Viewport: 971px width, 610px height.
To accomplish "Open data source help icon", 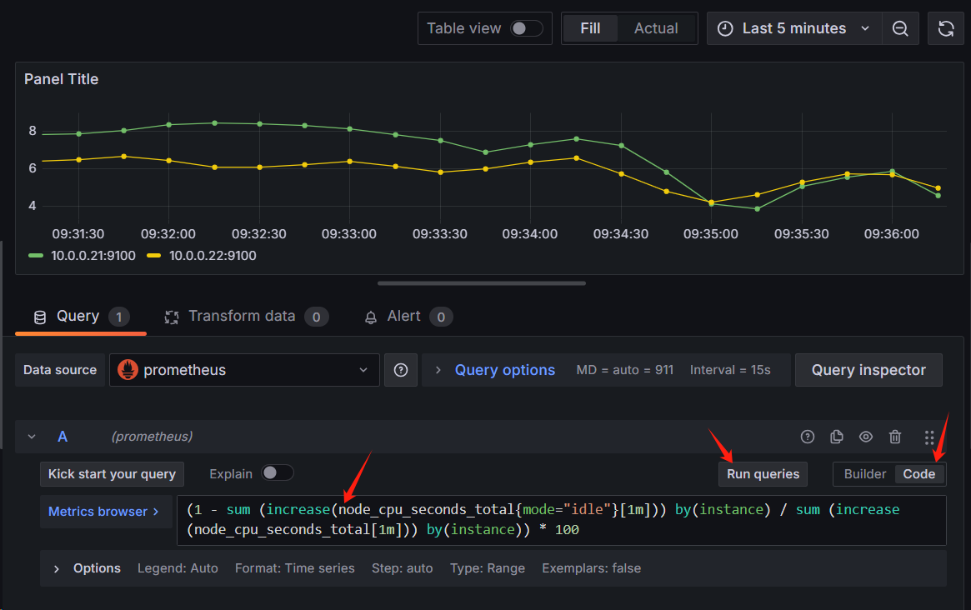I will click(401, 370).
